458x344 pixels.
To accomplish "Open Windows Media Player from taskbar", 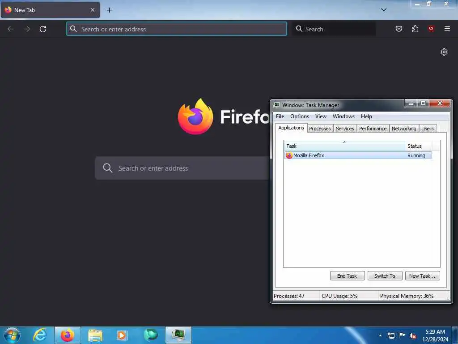I will pyautogui.click(x=122, y=335).
